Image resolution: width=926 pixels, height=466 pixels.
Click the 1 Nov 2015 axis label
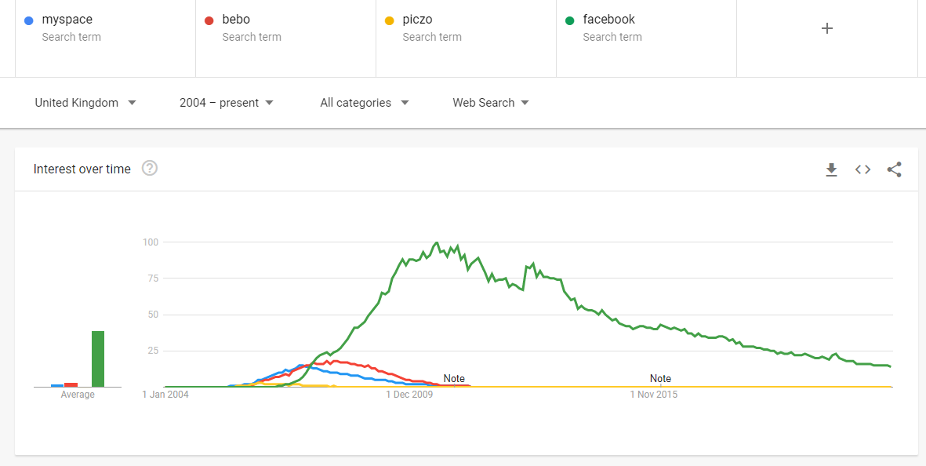pos(654,395)
